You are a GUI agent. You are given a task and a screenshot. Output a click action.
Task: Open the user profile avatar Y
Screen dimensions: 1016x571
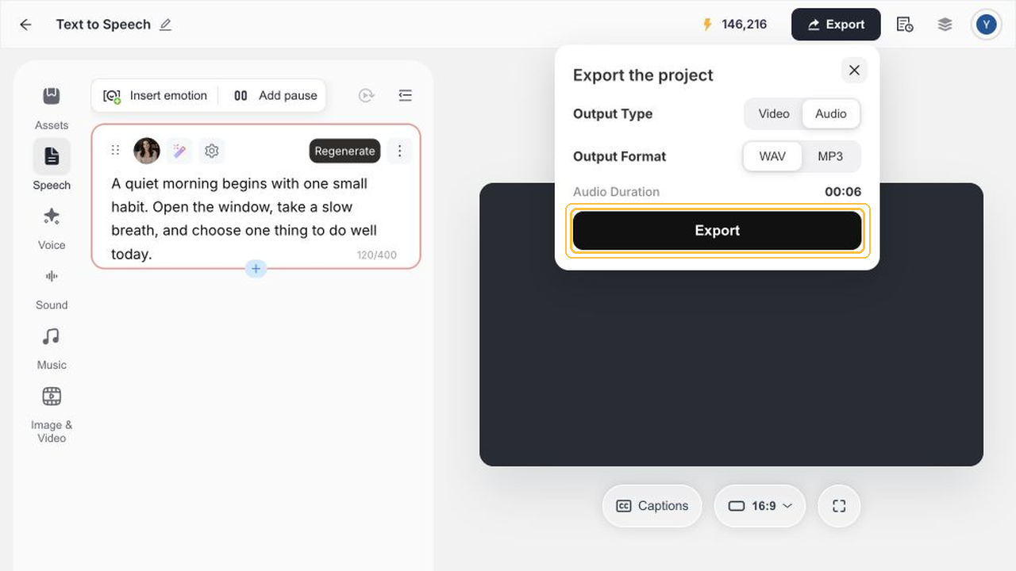987,25
